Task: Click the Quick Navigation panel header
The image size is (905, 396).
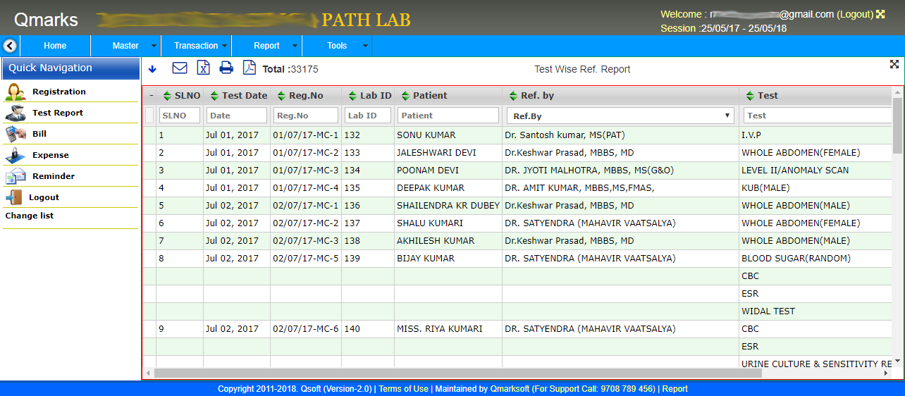Action: (70, 68)
